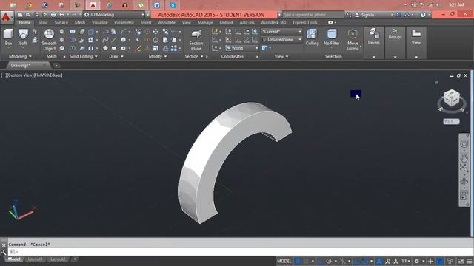Click the Full Navigation Wheel in navigation bar

point(464,144)
